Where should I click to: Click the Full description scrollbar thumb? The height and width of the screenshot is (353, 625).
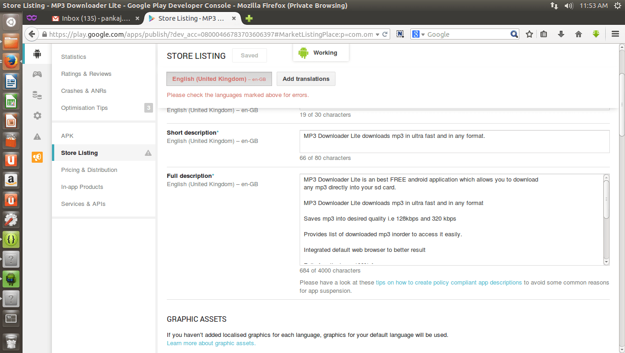coord(606,199)
